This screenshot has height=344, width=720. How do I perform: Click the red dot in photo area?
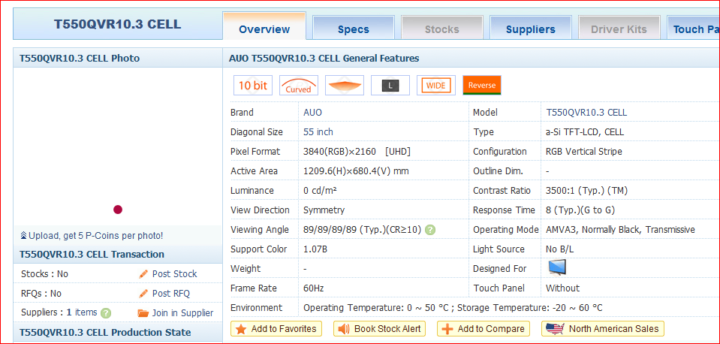pos(118,210)
